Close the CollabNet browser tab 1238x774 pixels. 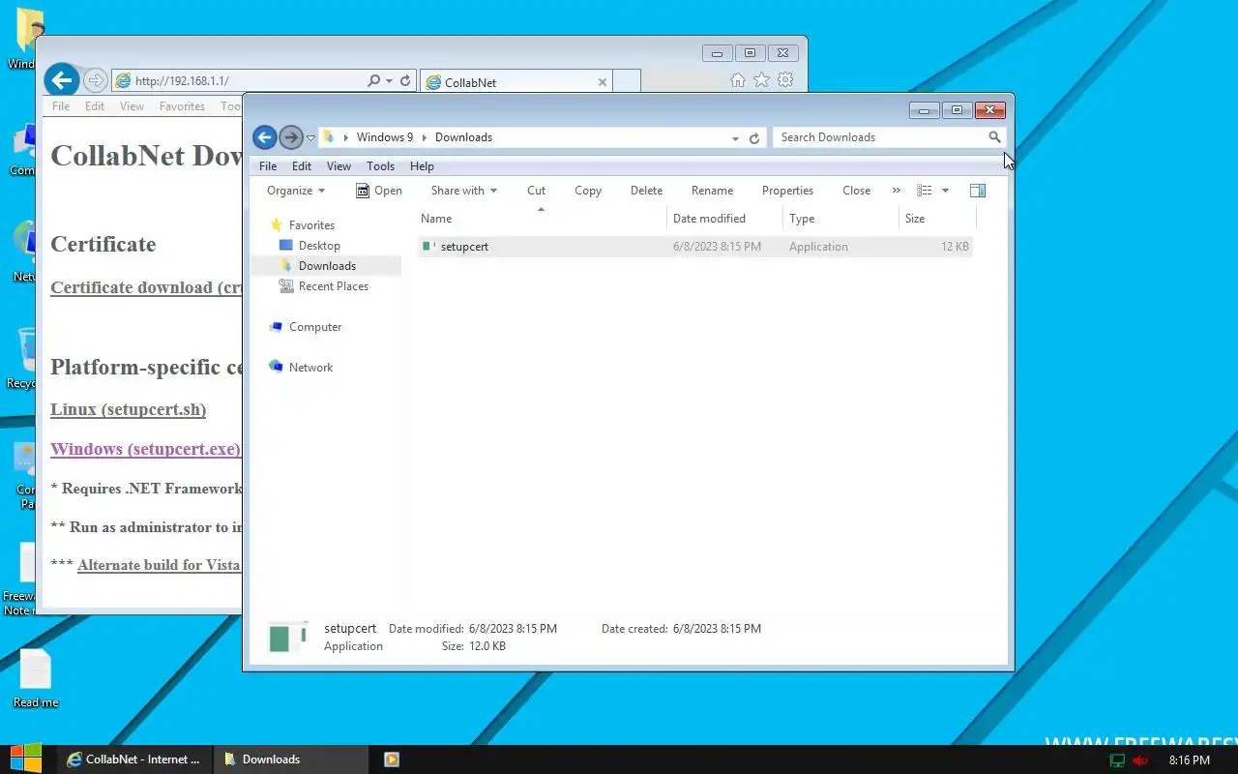coord(602,82)
